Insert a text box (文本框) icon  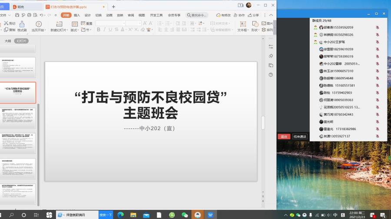[x=242, y=24]
